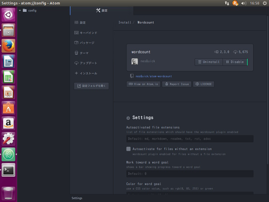This screenshot has height=202, width=269.
Task: Launch LibreOffice Calc from dock
Action: click(8, 77)
